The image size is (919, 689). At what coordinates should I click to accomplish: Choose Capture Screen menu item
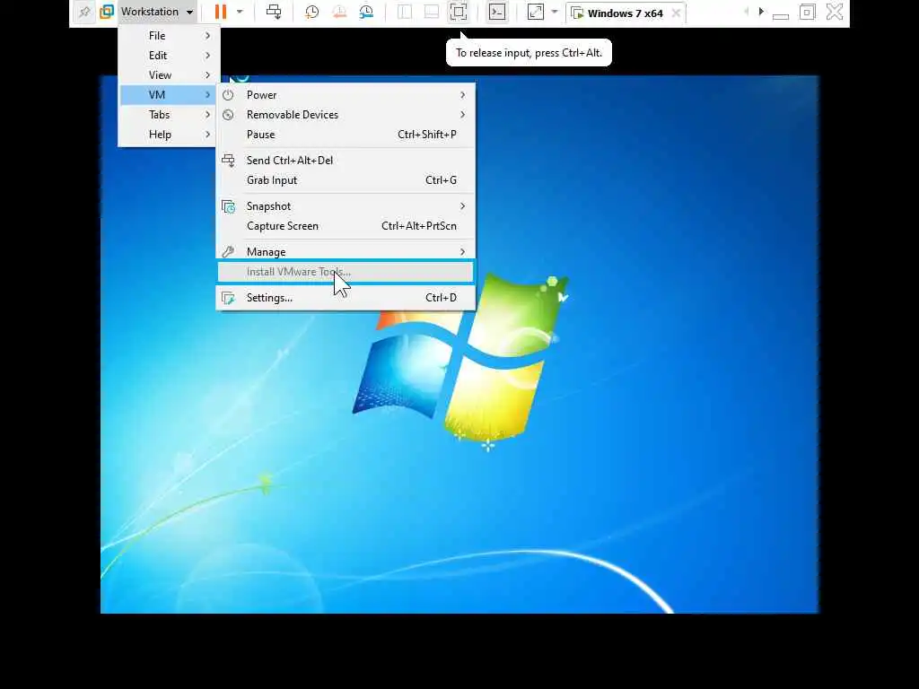tap(346, 226)
